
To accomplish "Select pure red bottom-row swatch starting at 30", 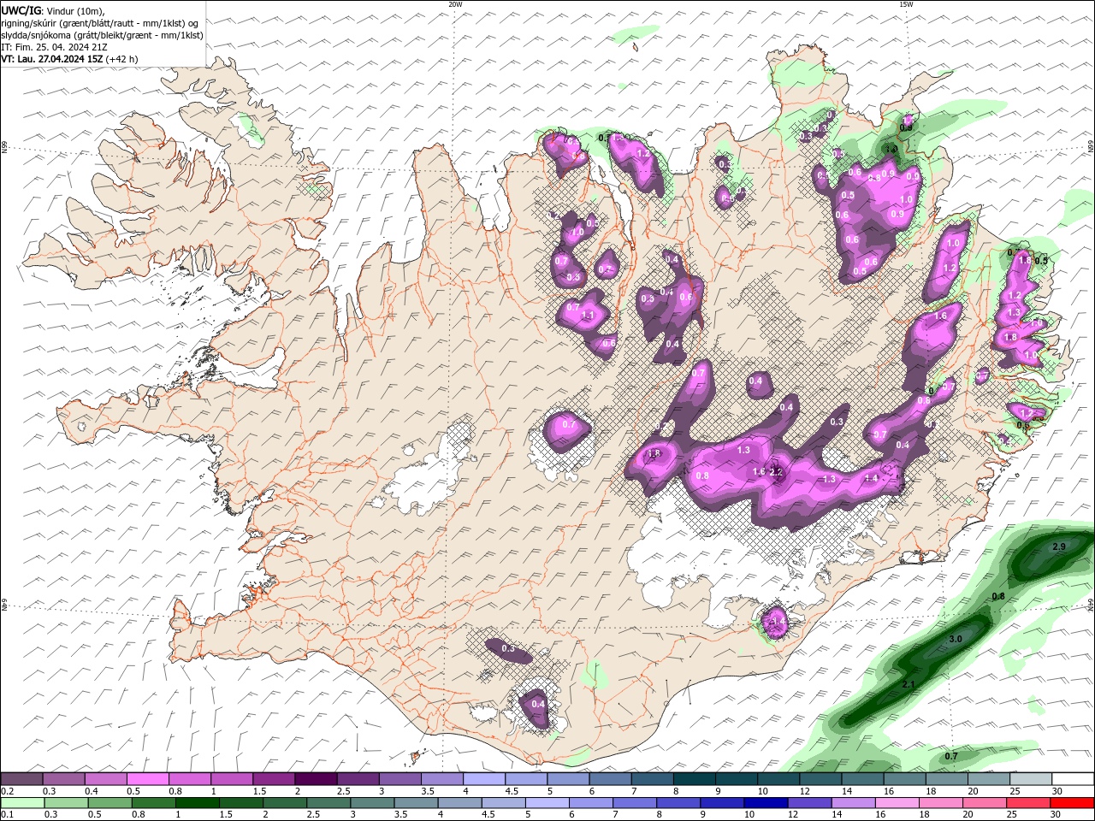I will [x=1071, y=802].
